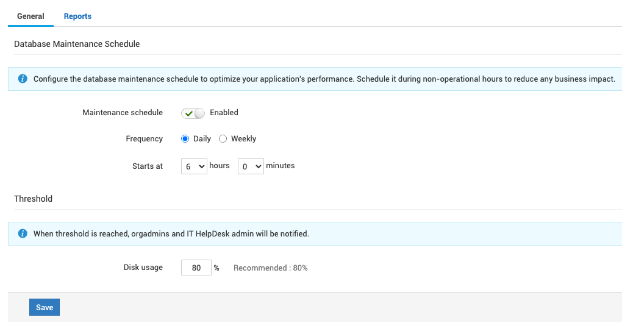Click the 'Recommended : 80%' hint text
This screenshot has height=323, width=622.
(270, 268)
